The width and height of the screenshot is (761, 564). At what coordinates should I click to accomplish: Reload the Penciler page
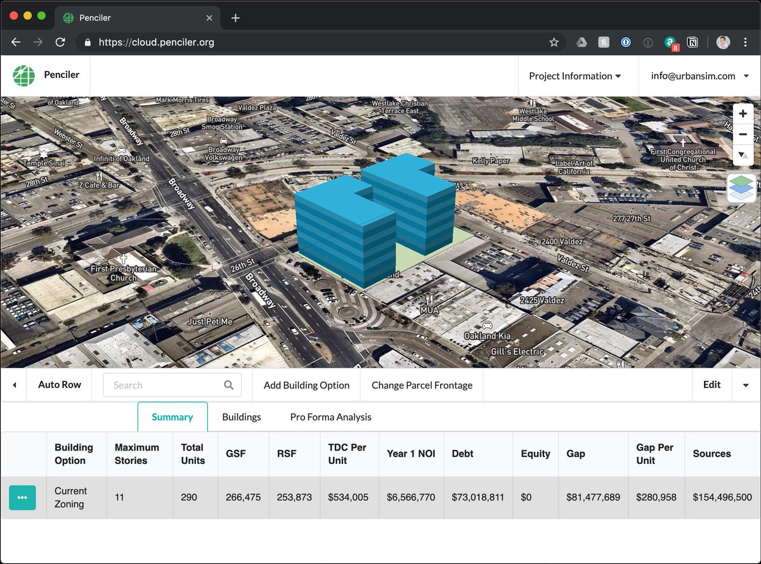[x=60, y=42]
